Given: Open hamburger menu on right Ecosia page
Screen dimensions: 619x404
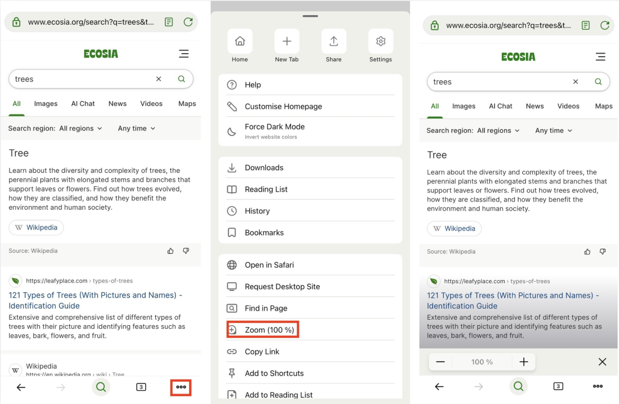Looking at the screenshot, I should pyautogui.click(x=600, y=57).
